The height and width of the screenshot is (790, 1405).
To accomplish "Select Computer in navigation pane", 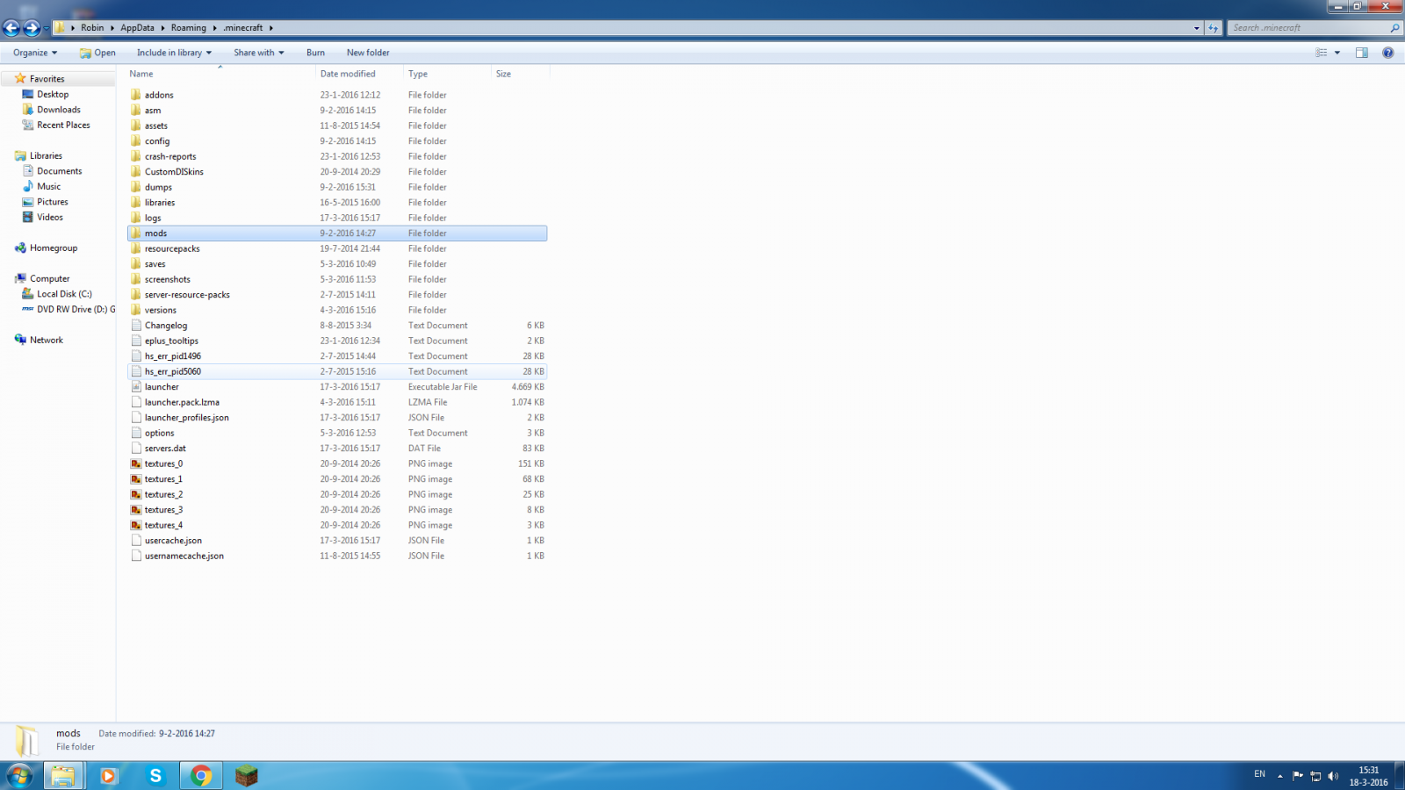I will [50, 279].
